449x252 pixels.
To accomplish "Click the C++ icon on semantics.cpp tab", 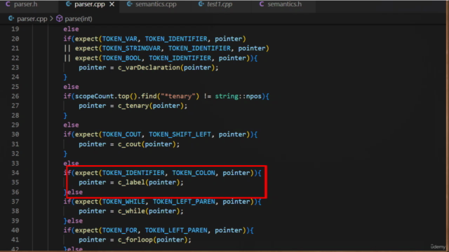I will coord(129,4).
